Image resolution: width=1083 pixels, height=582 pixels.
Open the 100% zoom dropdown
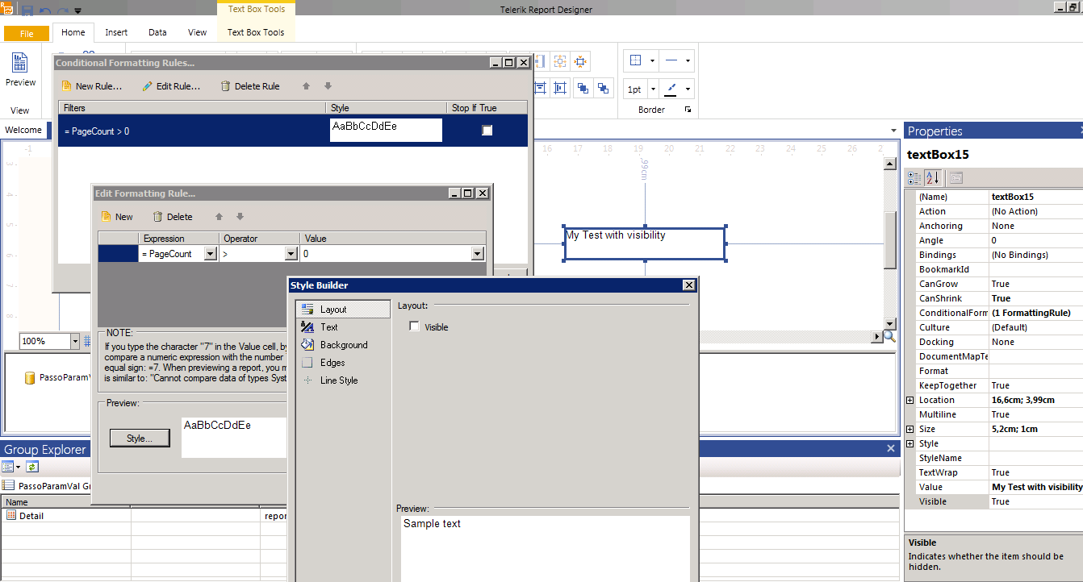[x=75, y=341]
